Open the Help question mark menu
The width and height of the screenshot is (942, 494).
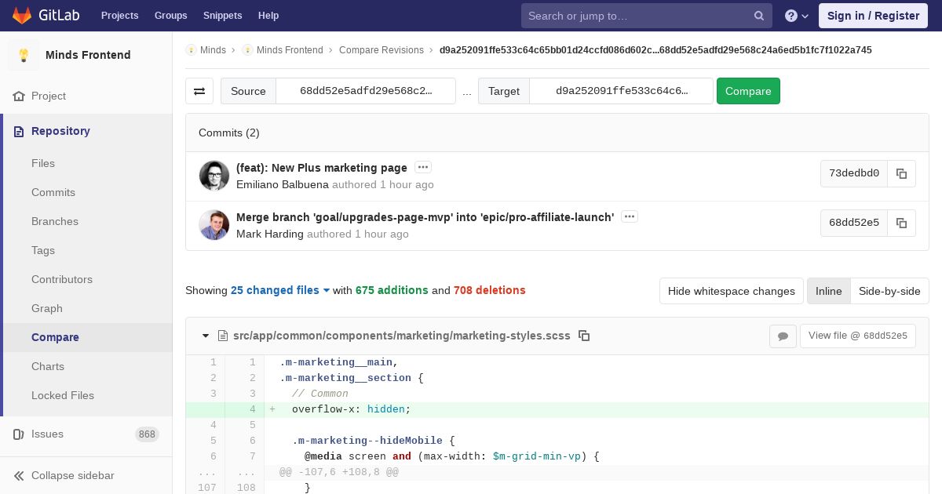(x=796, y=16)
